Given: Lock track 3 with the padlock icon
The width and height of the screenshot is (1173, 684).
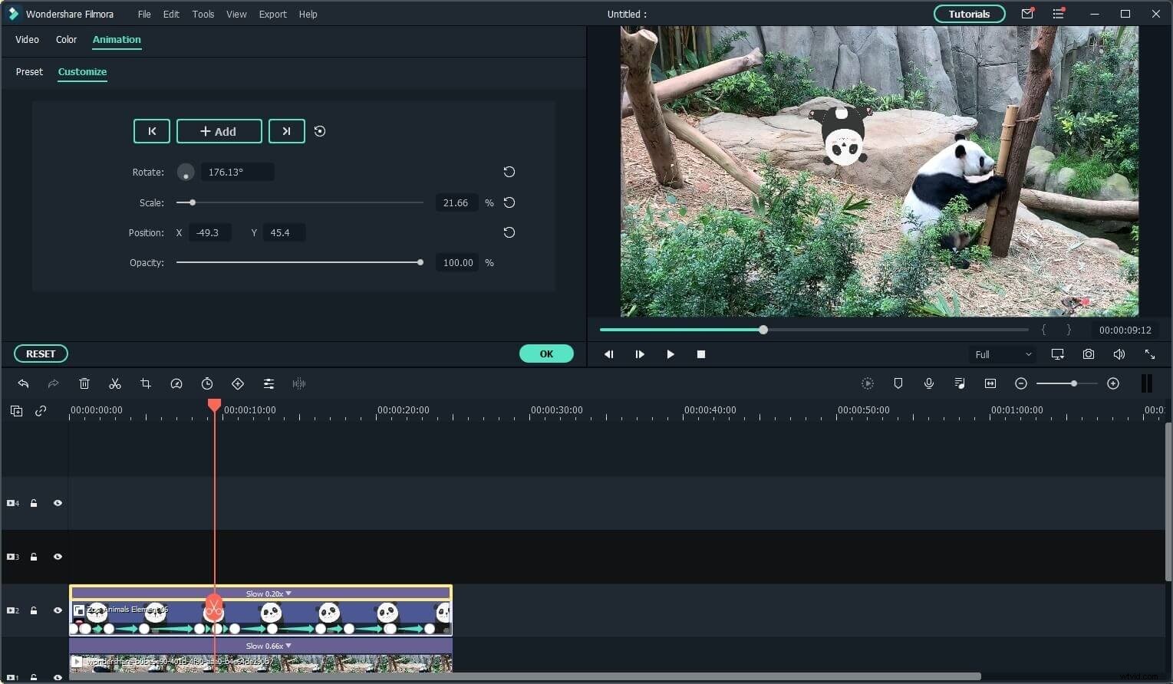Looking at the screenshot, I should 34,557.
